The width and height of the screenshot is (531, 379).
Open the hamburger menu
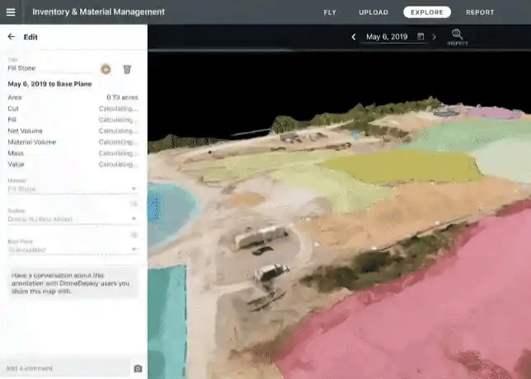click(x=11, y=12)
